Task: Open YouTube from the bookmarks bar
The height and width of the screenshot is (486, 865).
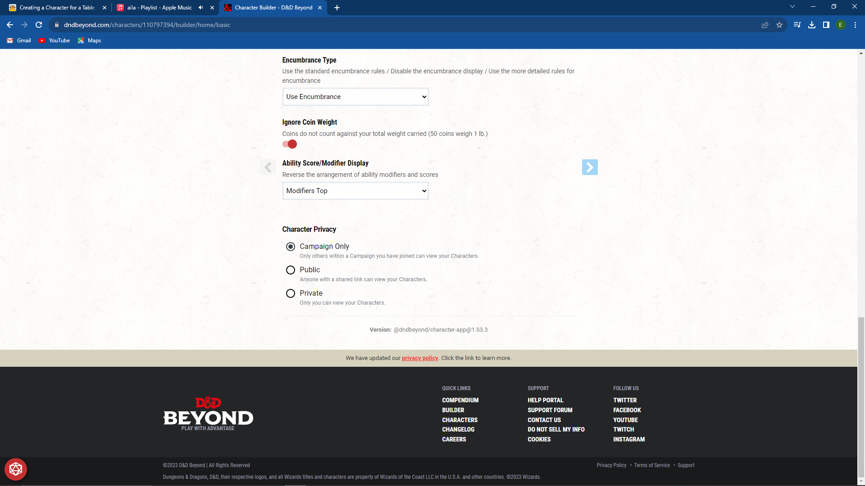Action: 54,40
